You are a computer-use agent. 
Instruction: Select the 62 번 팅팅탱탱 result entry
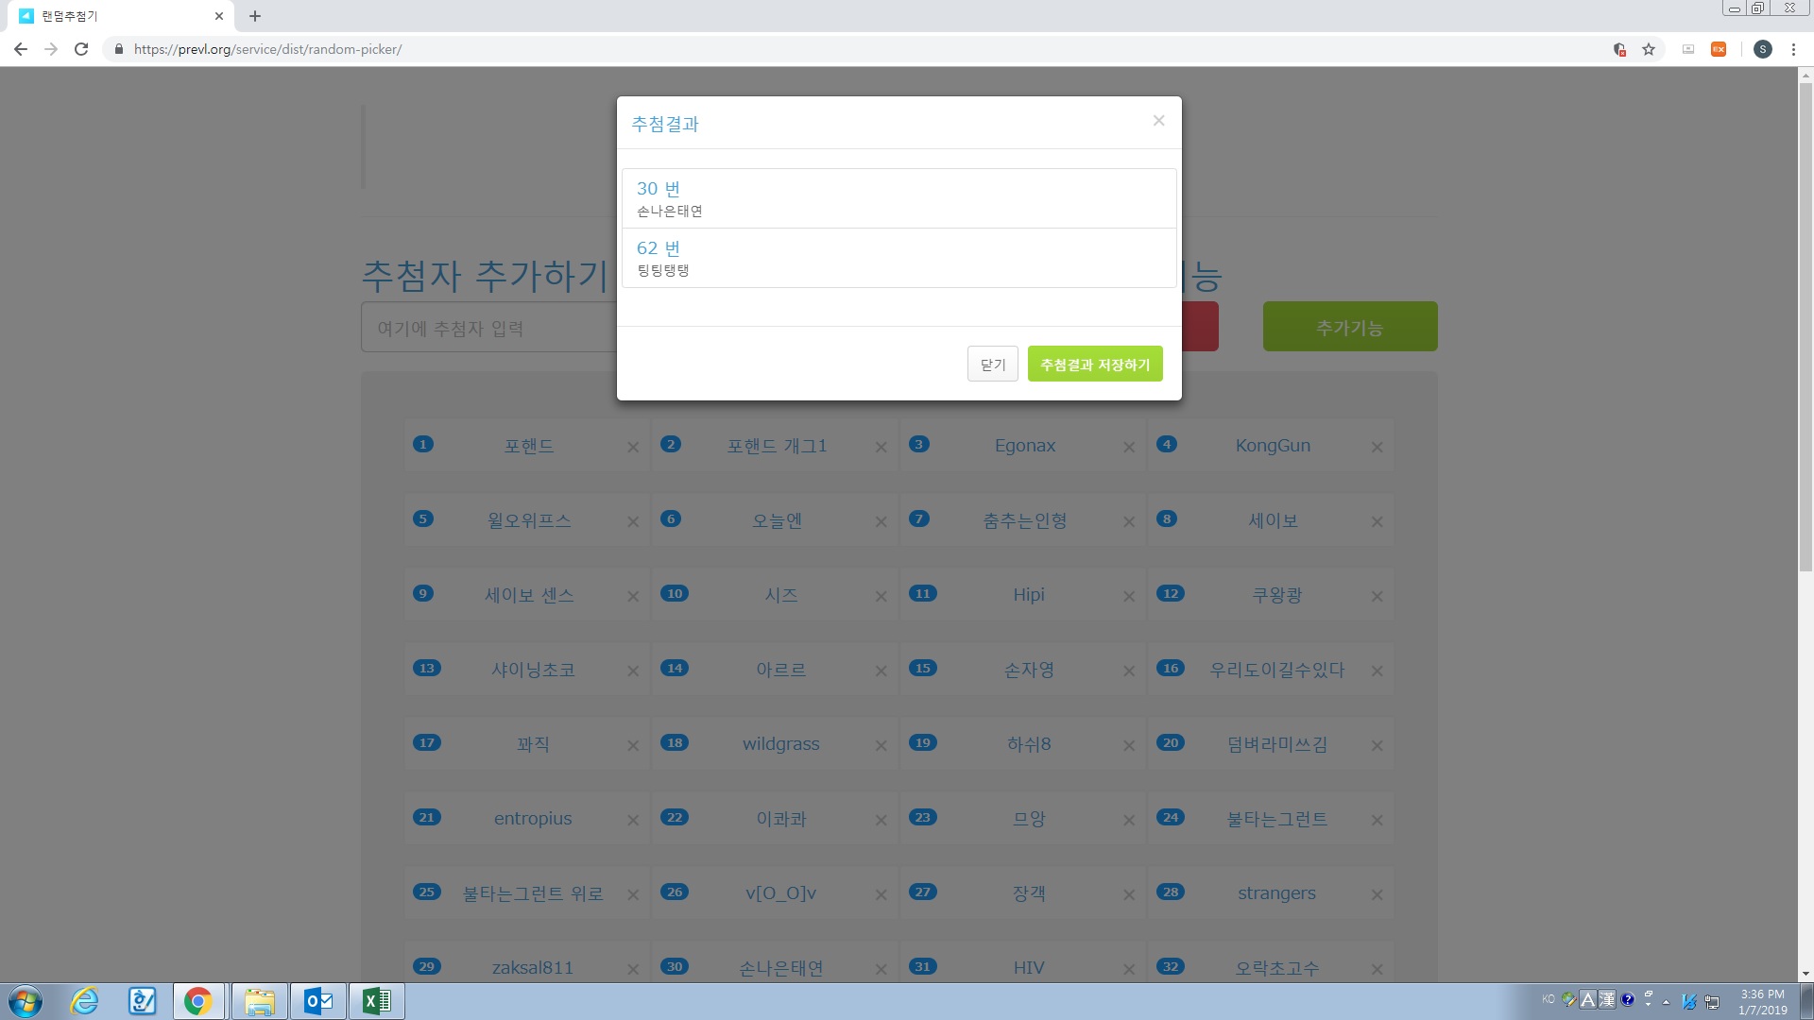[x=898, y=259]
